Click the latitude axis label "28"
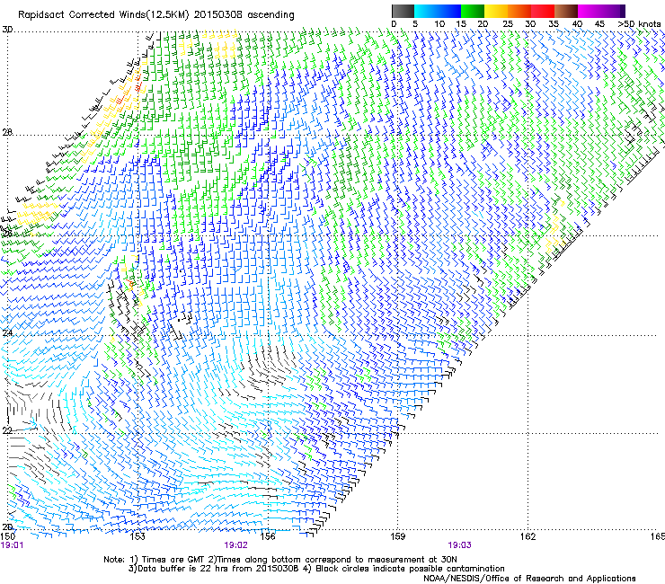 (7, 132)
